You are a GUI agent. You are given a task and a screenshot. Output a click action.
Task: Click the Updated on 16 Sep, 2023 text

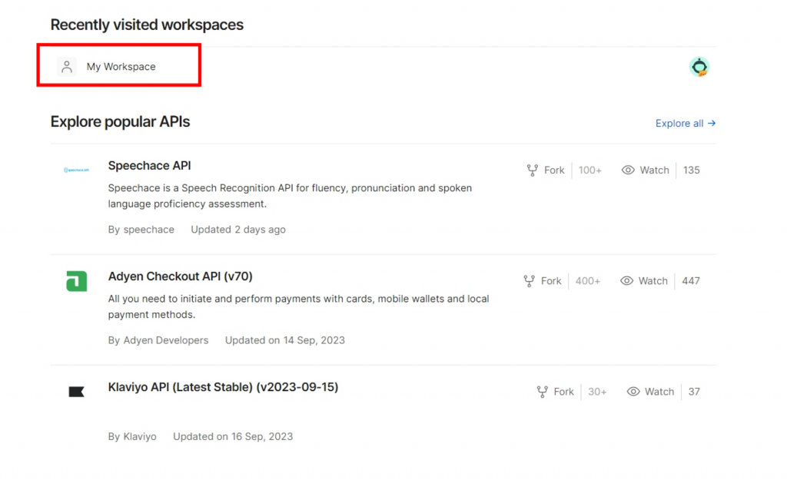pyautogui.click(x=233, y=437)
